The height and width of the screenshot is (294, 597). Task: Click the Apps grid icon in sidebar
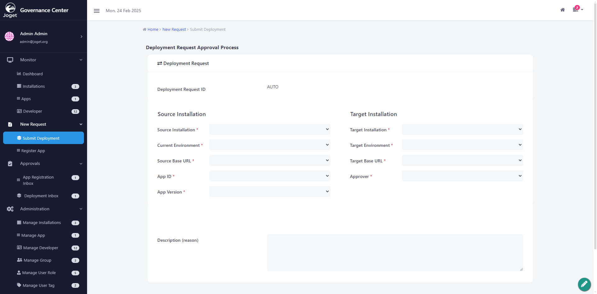tap(18, 99)
